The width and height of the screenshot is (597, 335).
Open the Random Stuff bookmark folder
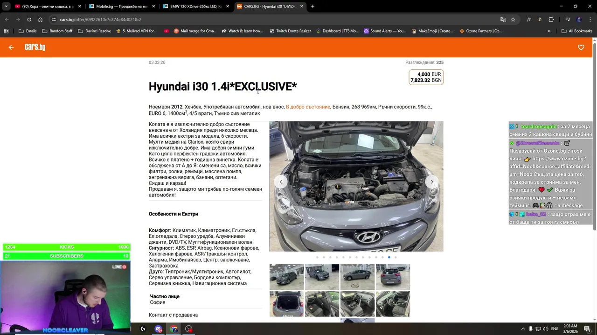[57, 31]
